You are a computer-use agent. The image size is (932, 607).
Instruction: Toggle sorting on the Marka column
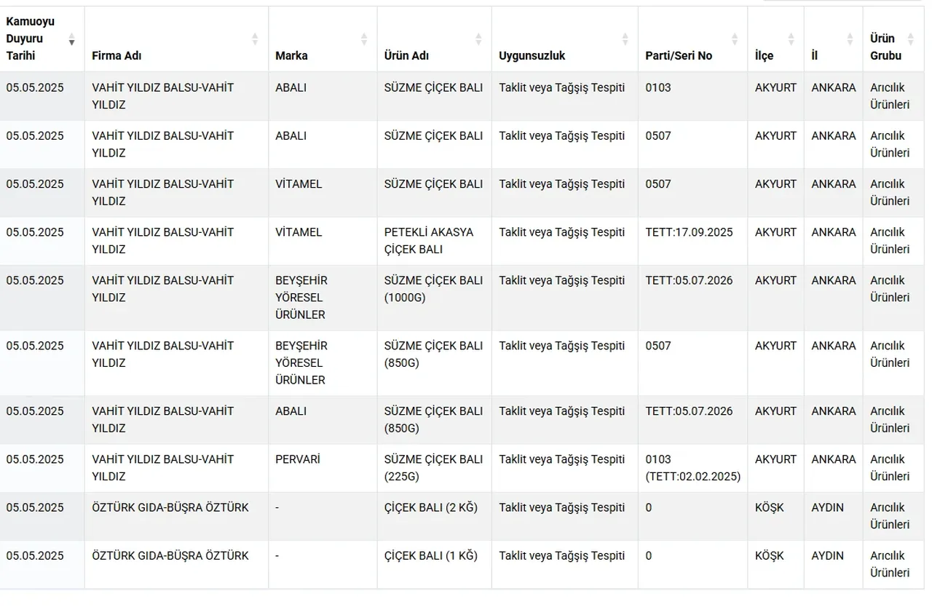point(364,39)
